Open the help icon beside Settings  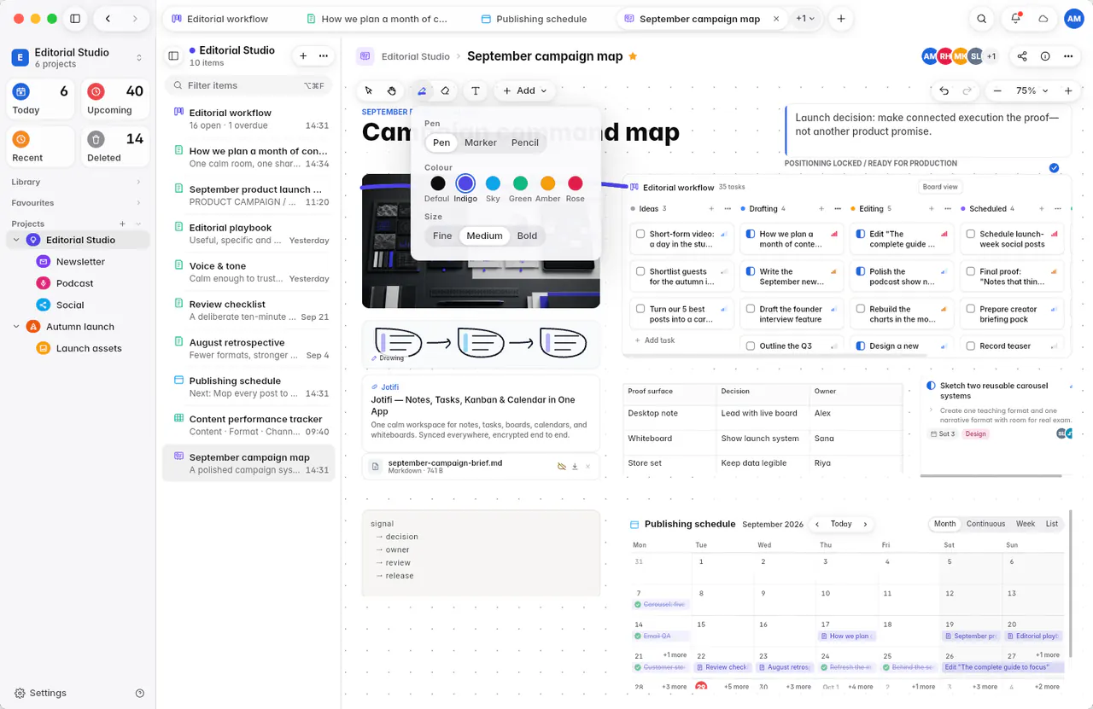pos(140,693)
